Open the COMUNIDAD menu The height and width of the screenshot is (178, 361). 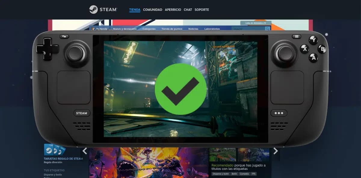click(153, 10)
